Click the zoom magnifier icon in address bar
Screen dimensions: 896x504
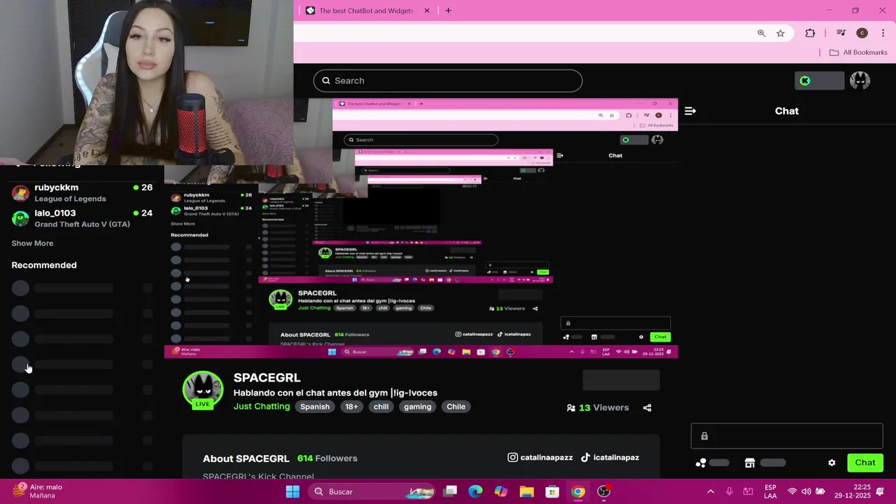(762, 33)
